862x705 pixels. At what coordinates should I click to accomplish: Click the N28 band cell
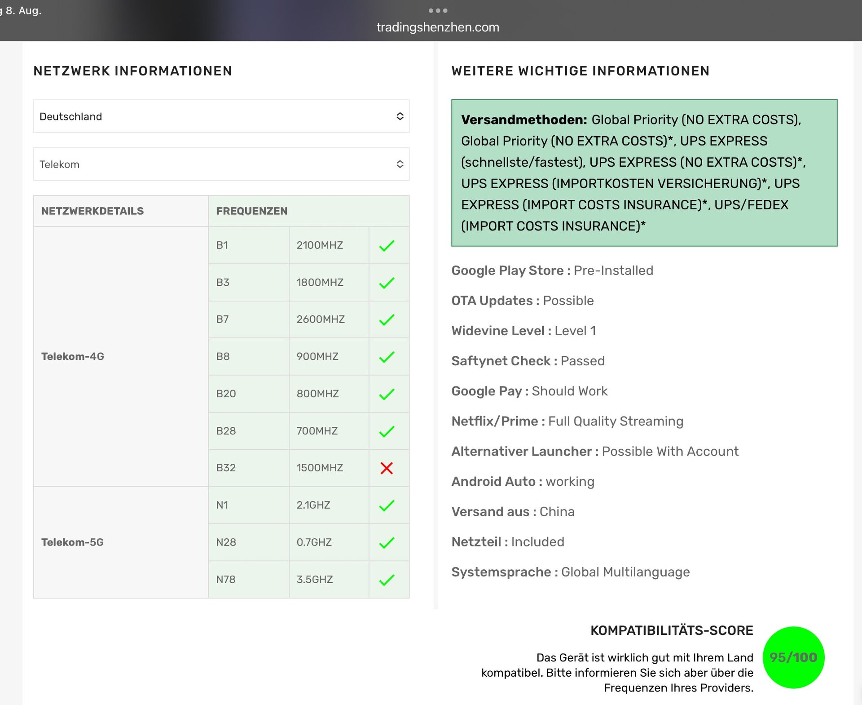[x=249, y=542]
